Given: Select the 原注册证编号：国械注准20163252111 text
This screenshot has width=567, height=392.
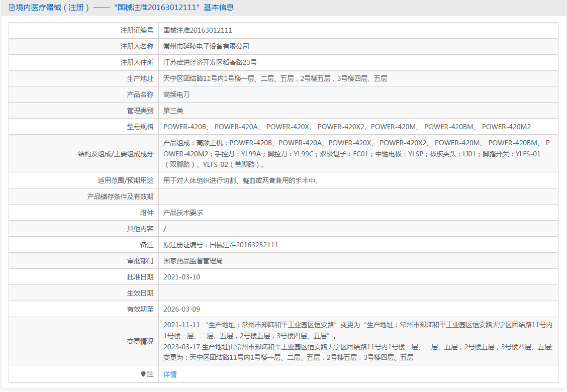Looking at the screenshot, I should click(221, 245).
